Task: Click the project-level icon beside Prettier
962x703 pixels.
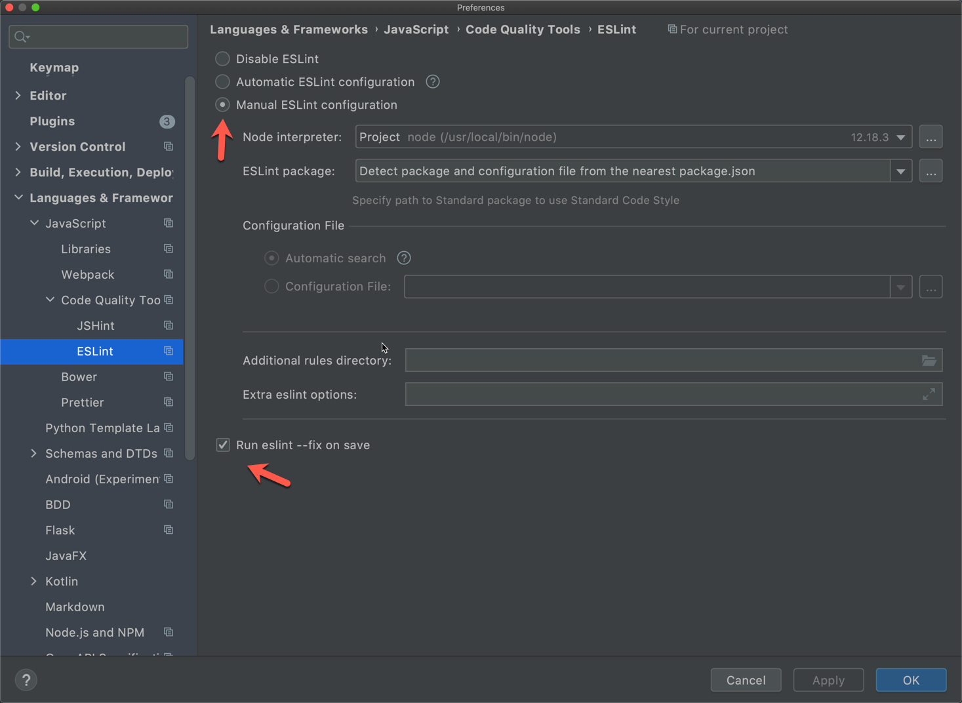Action: (169, 403)
